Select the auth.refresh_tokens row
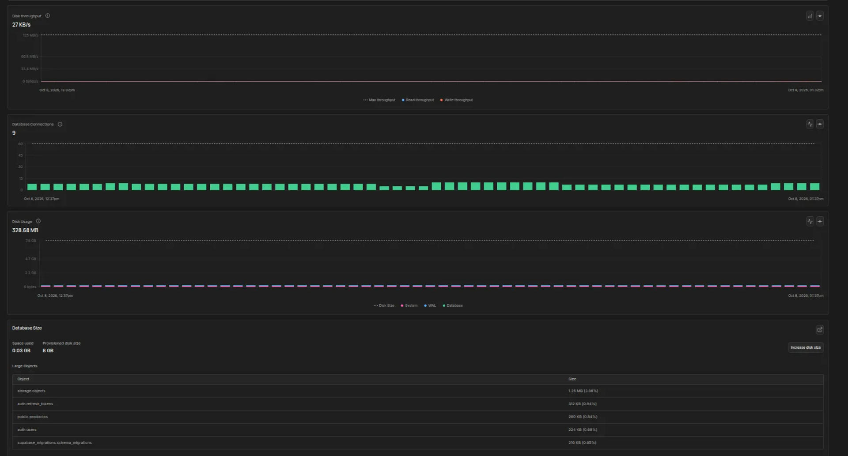Image resolution: width=848 pixels, height=456 pixels. point(418,404)
